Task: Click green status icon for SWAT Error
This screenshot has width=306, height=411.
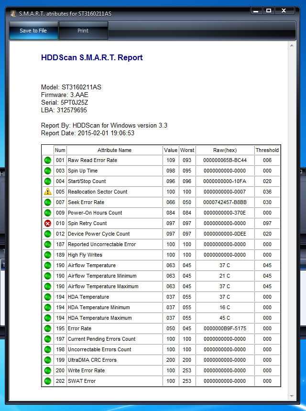Action: click(x=48, y=381)
